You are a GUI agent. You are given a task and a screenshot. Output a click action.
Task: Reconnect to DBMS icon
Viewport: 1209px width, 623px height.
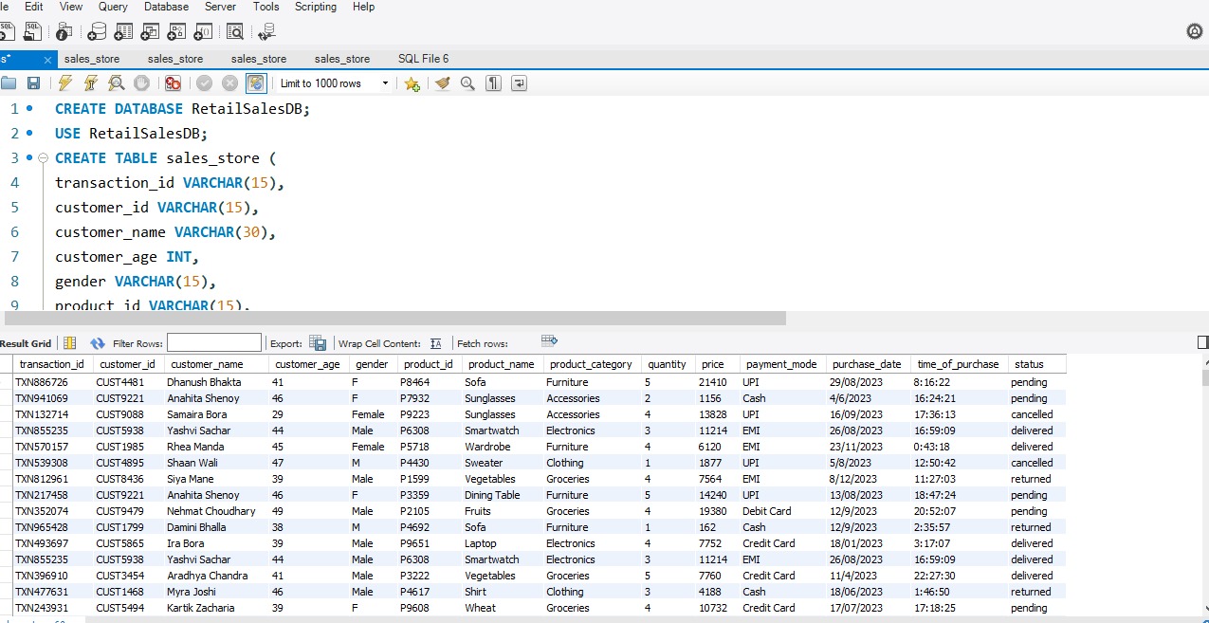[266, 32]
